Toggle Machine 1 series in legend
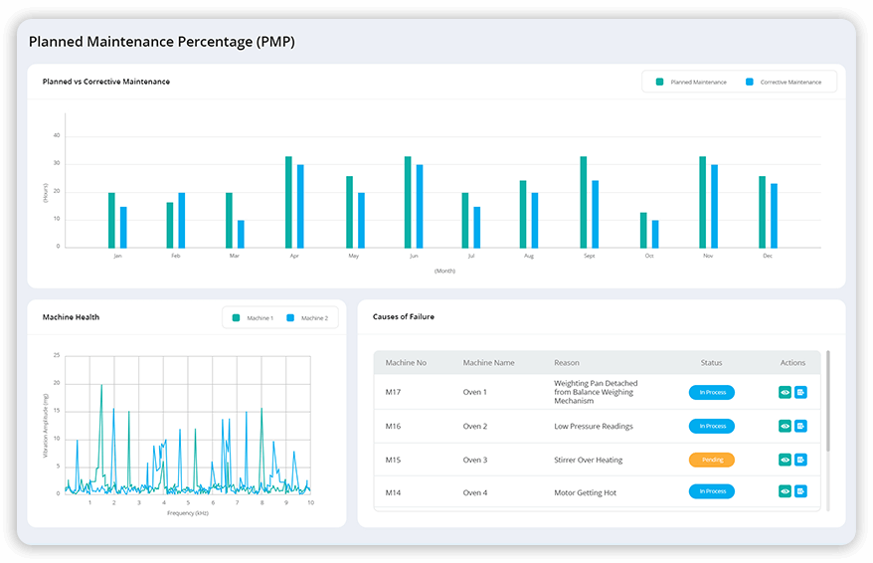The image size is (873, 563). [x=253, y=317]
